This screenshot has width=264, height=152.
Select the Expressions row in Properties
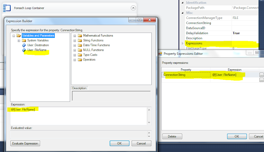(222, 43)
